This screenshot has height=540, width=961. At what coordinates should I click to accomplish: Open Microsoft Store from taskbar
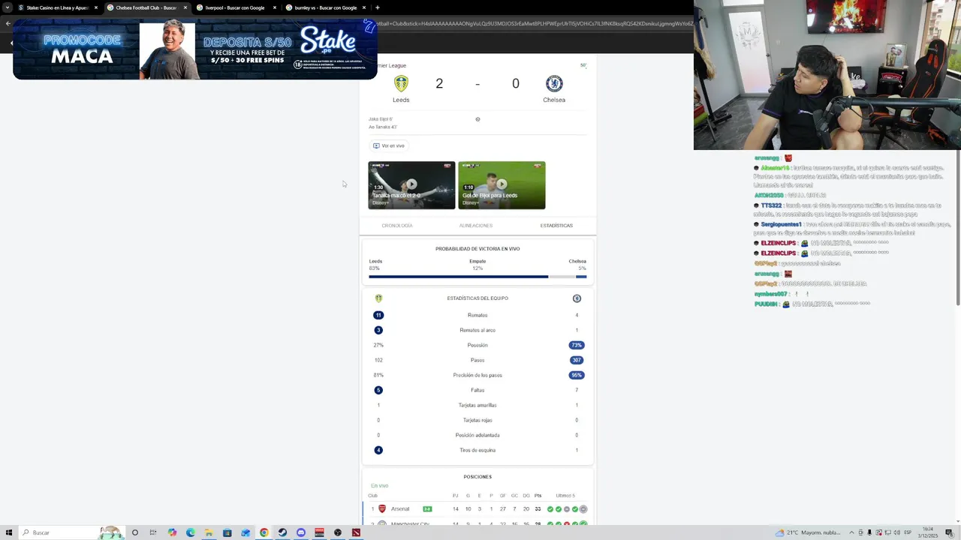click(x=227, y=532)
